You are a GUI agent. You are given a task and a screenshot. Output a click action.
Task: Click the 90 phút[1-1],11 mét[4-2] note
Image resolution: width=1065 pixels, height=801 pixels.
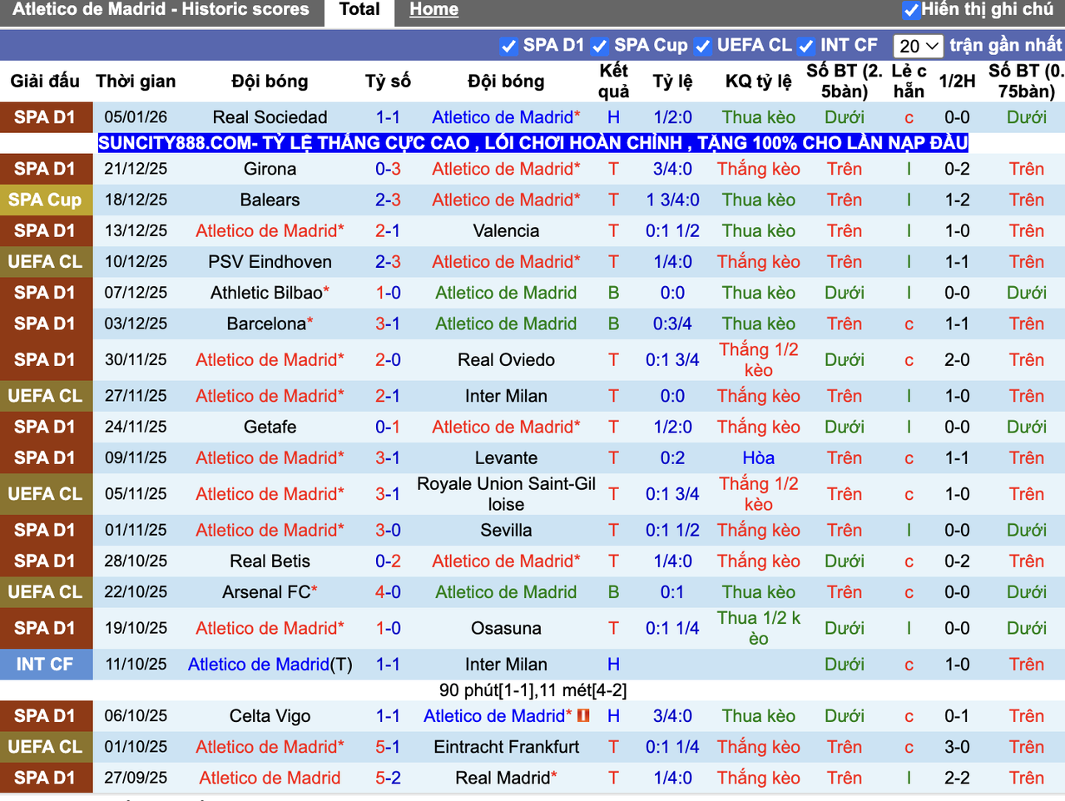click(x=532, y=690)
